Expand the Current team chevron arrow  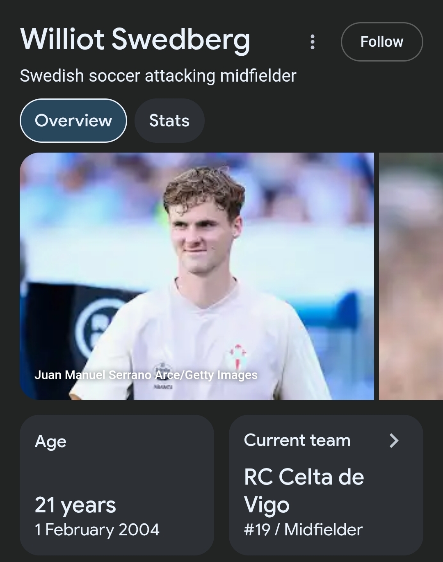pyautogui.click(x=394, y=441)
